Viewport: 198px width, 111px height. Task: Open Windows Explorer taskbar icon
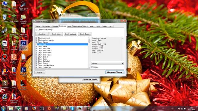pos(11,109)
